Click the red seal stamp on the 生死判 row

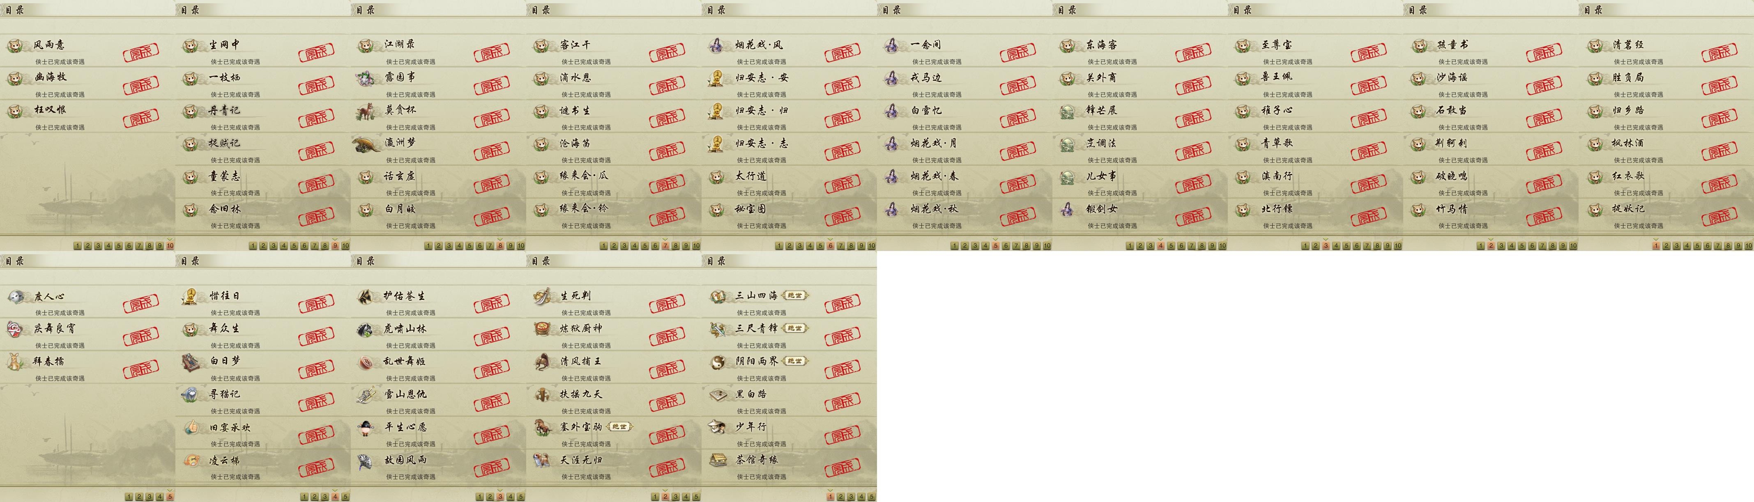[667, 303]
